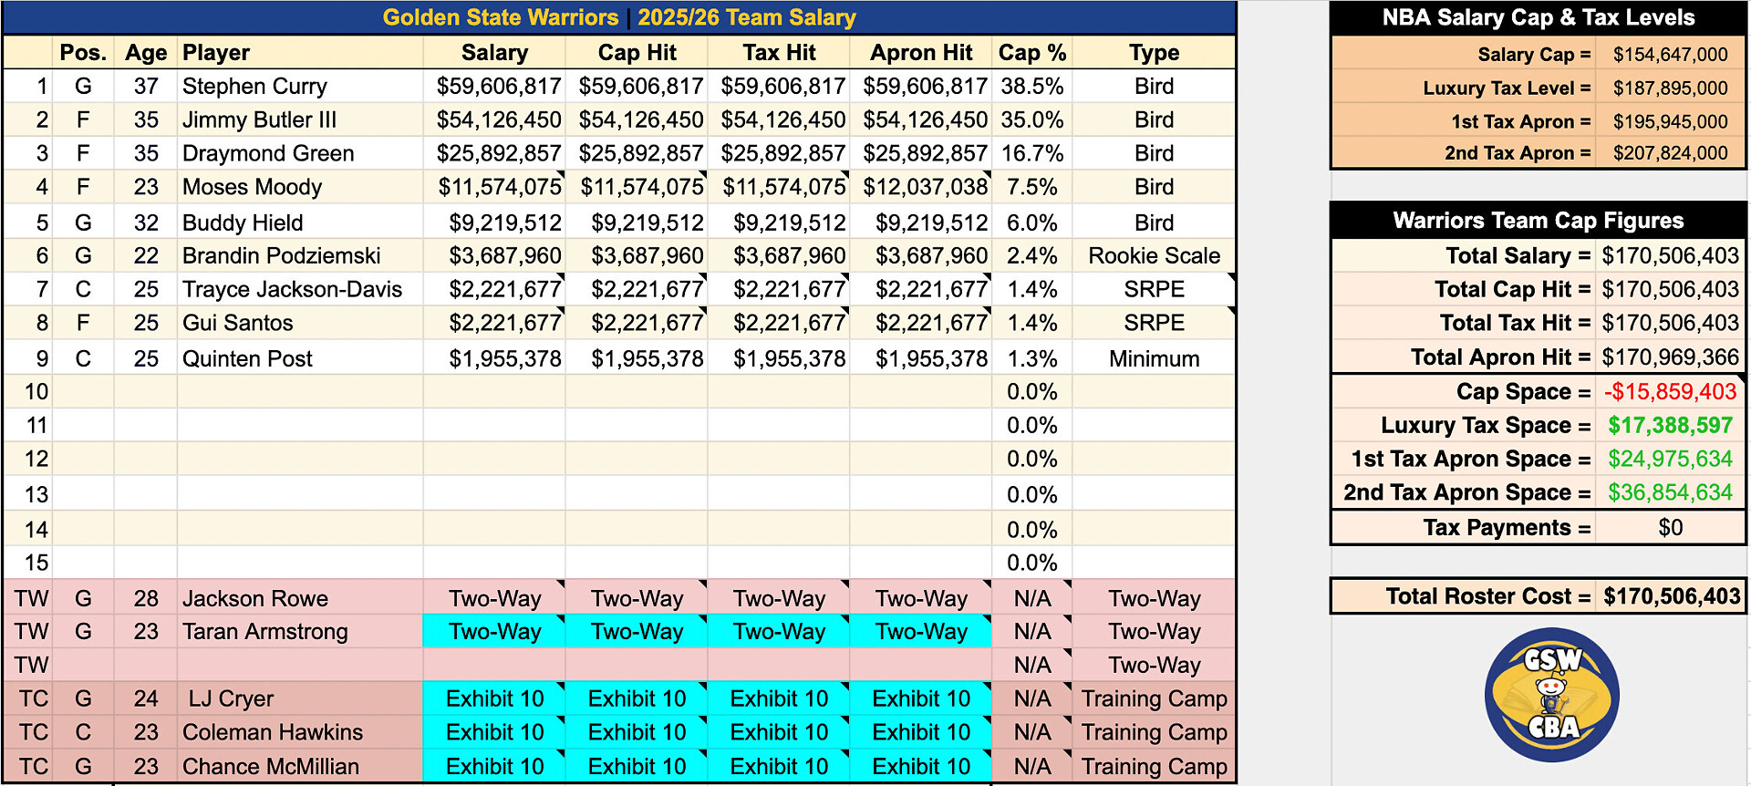
Task: Select LJ Cryer's Exhibit 10 Cap Hit cell
Action: [637, 699]
